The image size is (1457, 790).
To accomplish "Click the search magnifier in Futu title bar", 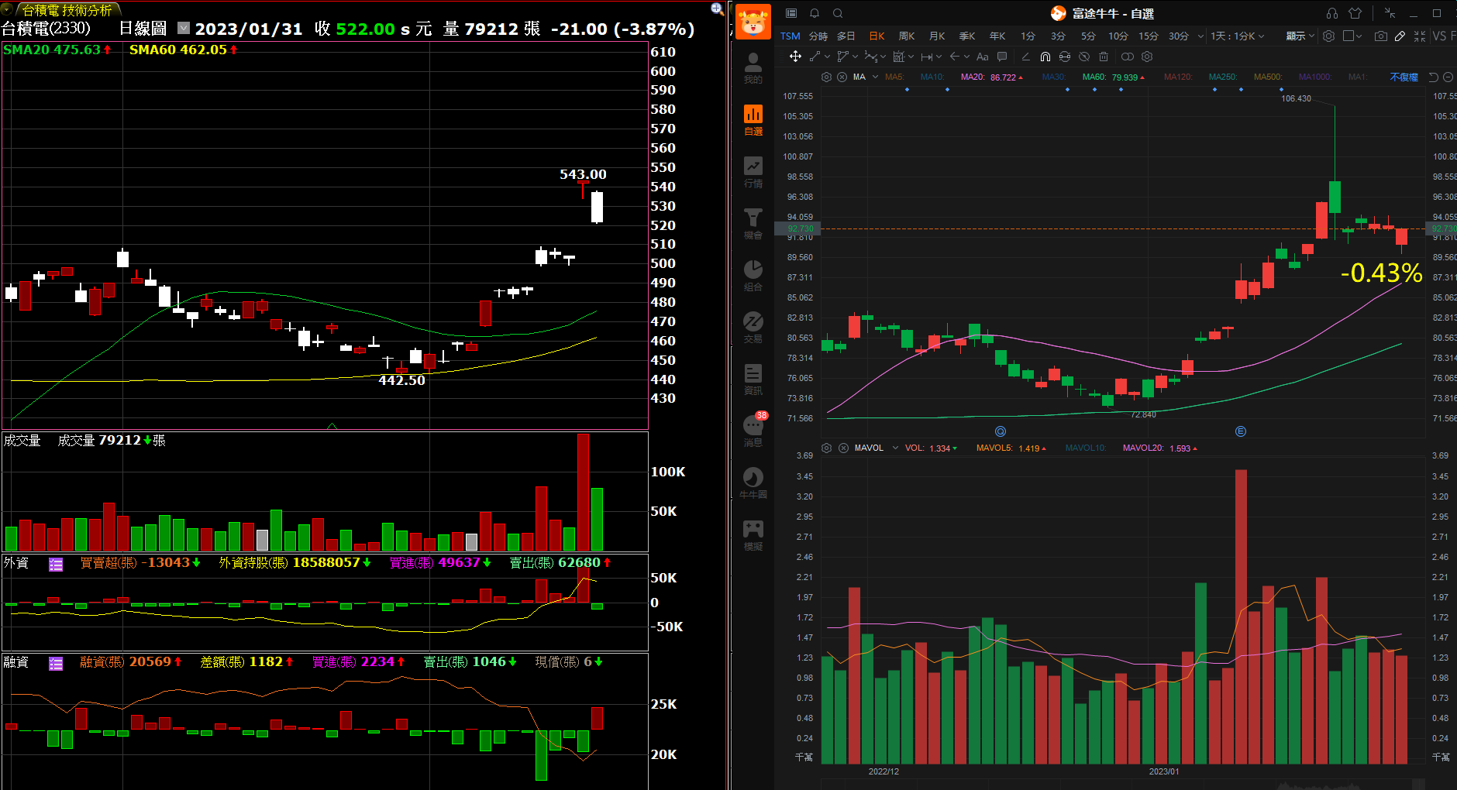I will pyautogui.click(x=838, y=13).
